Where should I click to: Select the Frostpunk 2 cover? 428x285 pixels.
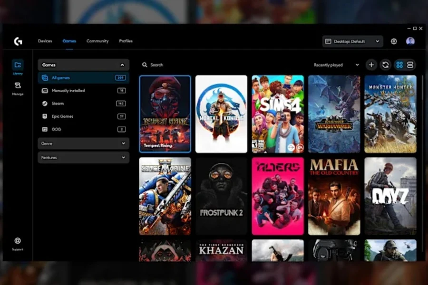(x=221, y=196)
